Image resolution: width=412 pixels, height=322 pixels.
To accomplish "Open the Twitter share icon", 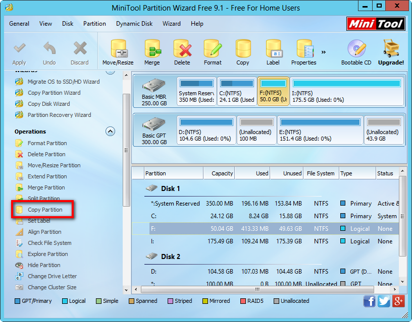I will tap(384, 301).
